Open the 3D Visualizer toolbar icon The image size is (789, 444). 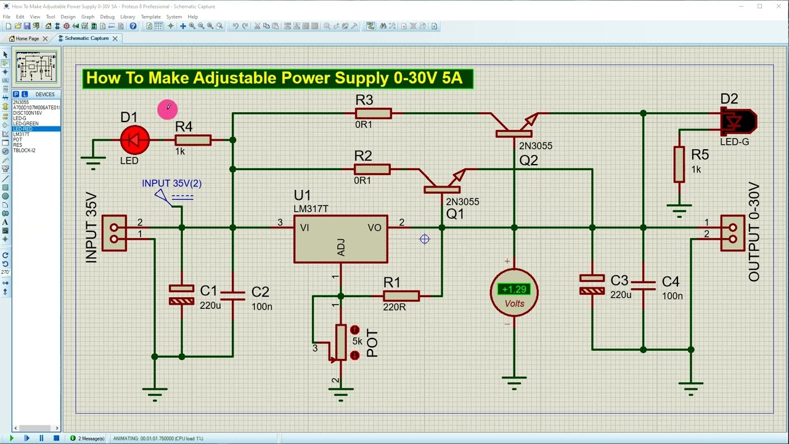pos(75,26)
